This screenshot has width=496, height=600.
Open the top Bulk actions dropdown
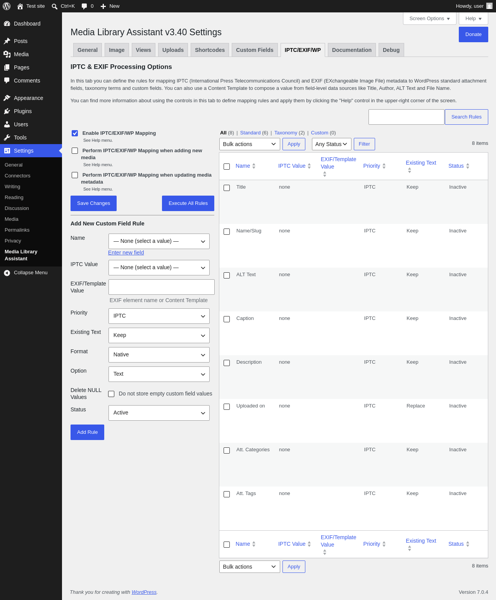click(x=250, y=144)
